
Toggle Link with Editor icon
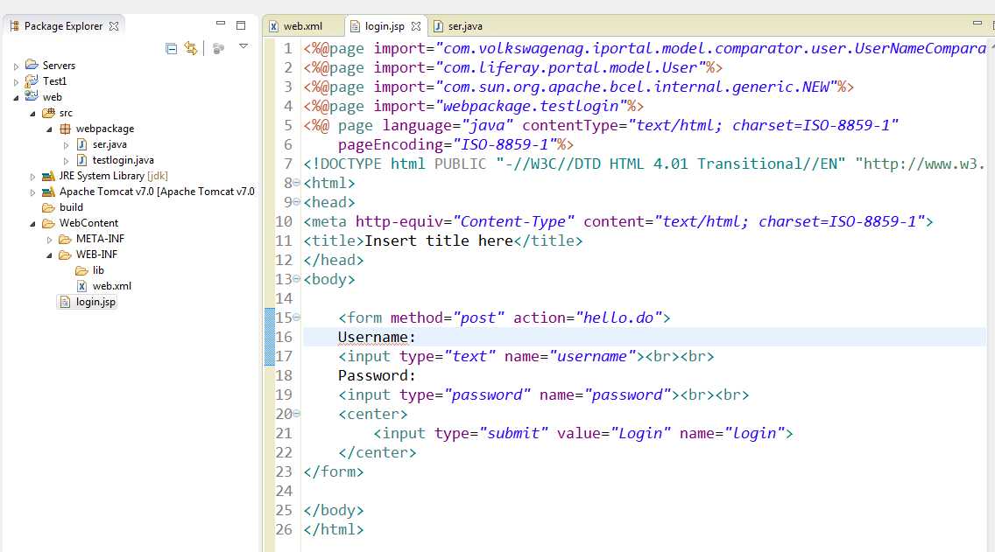click(x=191, y=48)
